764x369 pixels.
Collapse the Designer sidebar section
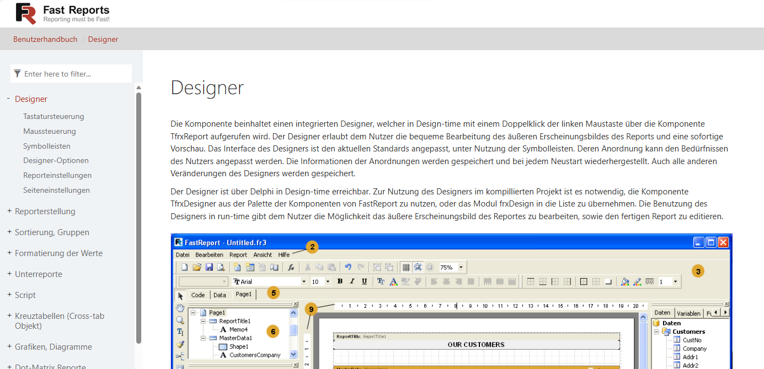point(9,99)
